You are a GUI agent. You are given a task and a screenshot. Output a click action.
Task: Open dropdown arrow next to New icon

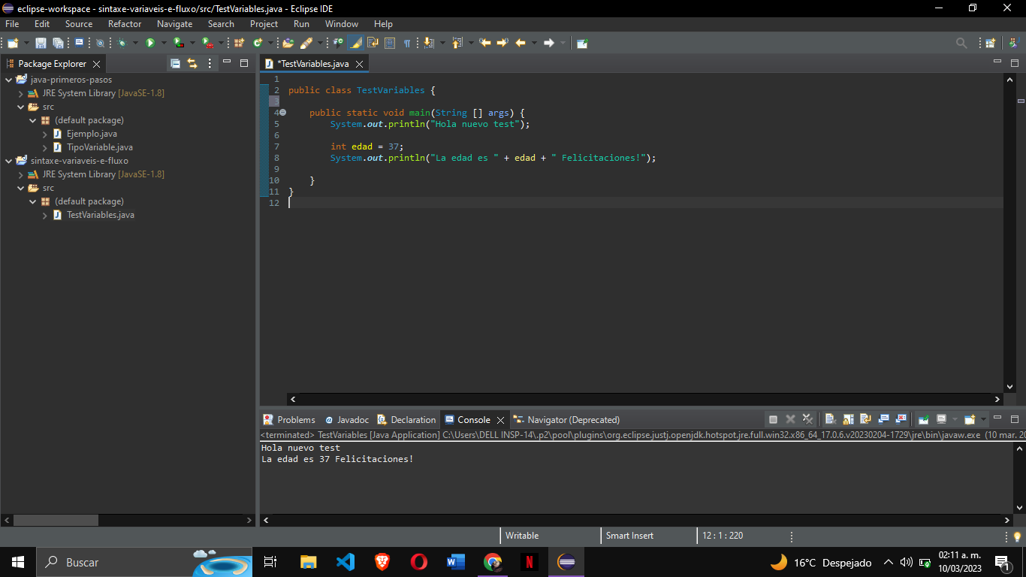click(x=26, y=43)
